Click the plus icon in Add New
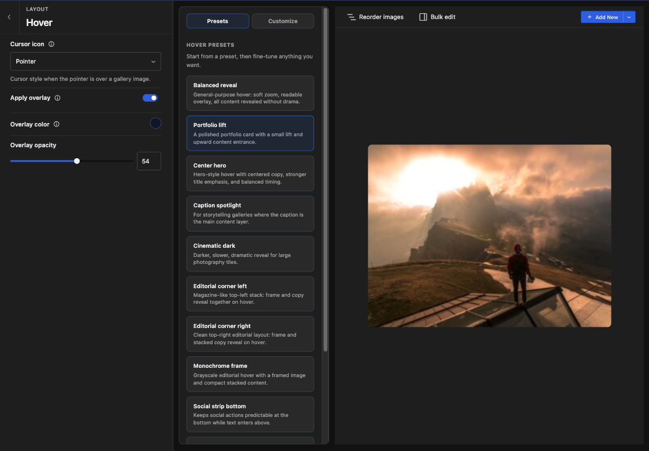This screenshot has height=451, width=649. (x=590, y=17)
